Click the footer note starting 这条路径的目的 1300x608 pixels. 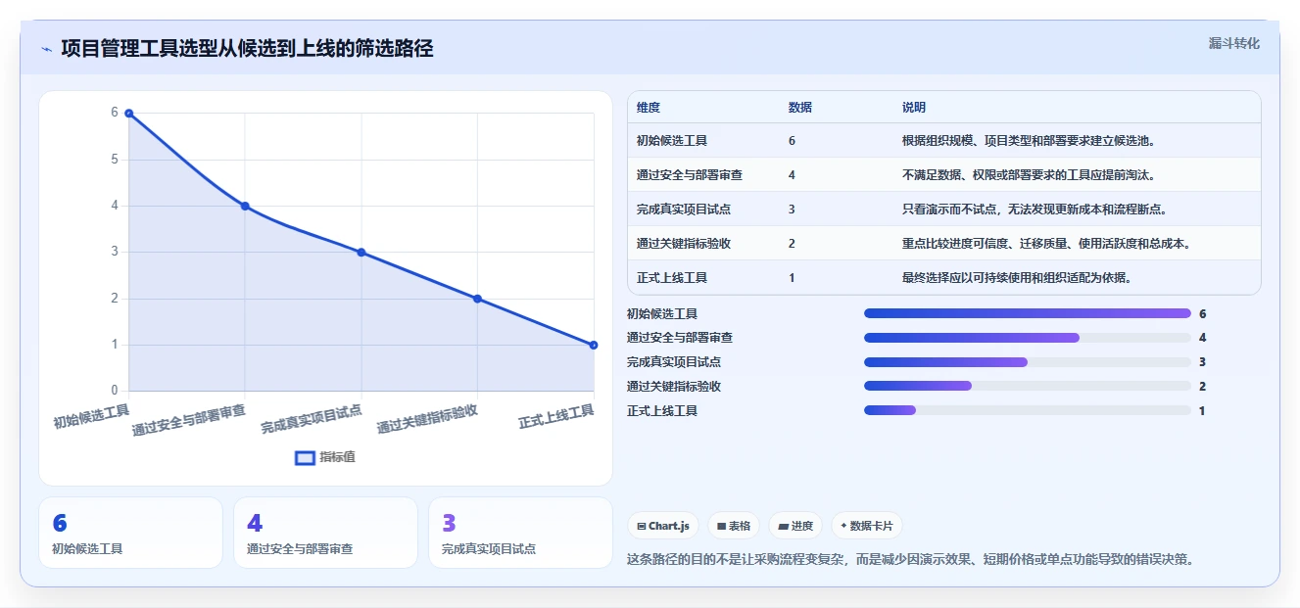[910, 560]
